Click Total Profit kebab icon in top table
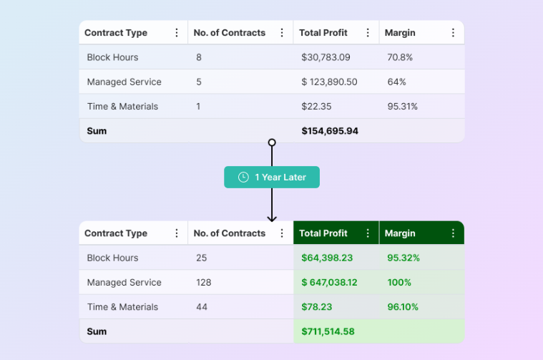 click(x=368, y=33)
